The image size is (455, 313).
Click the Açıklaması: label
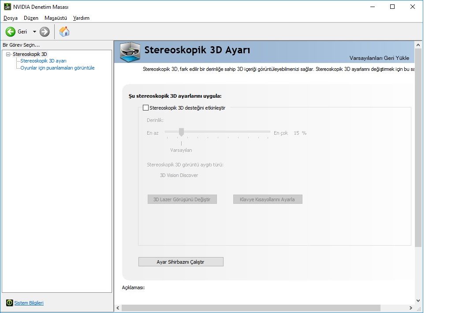pyautogui.click(x=133, y=287)
